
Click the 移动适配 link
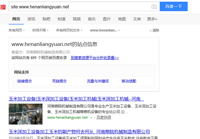coord(129,81)
